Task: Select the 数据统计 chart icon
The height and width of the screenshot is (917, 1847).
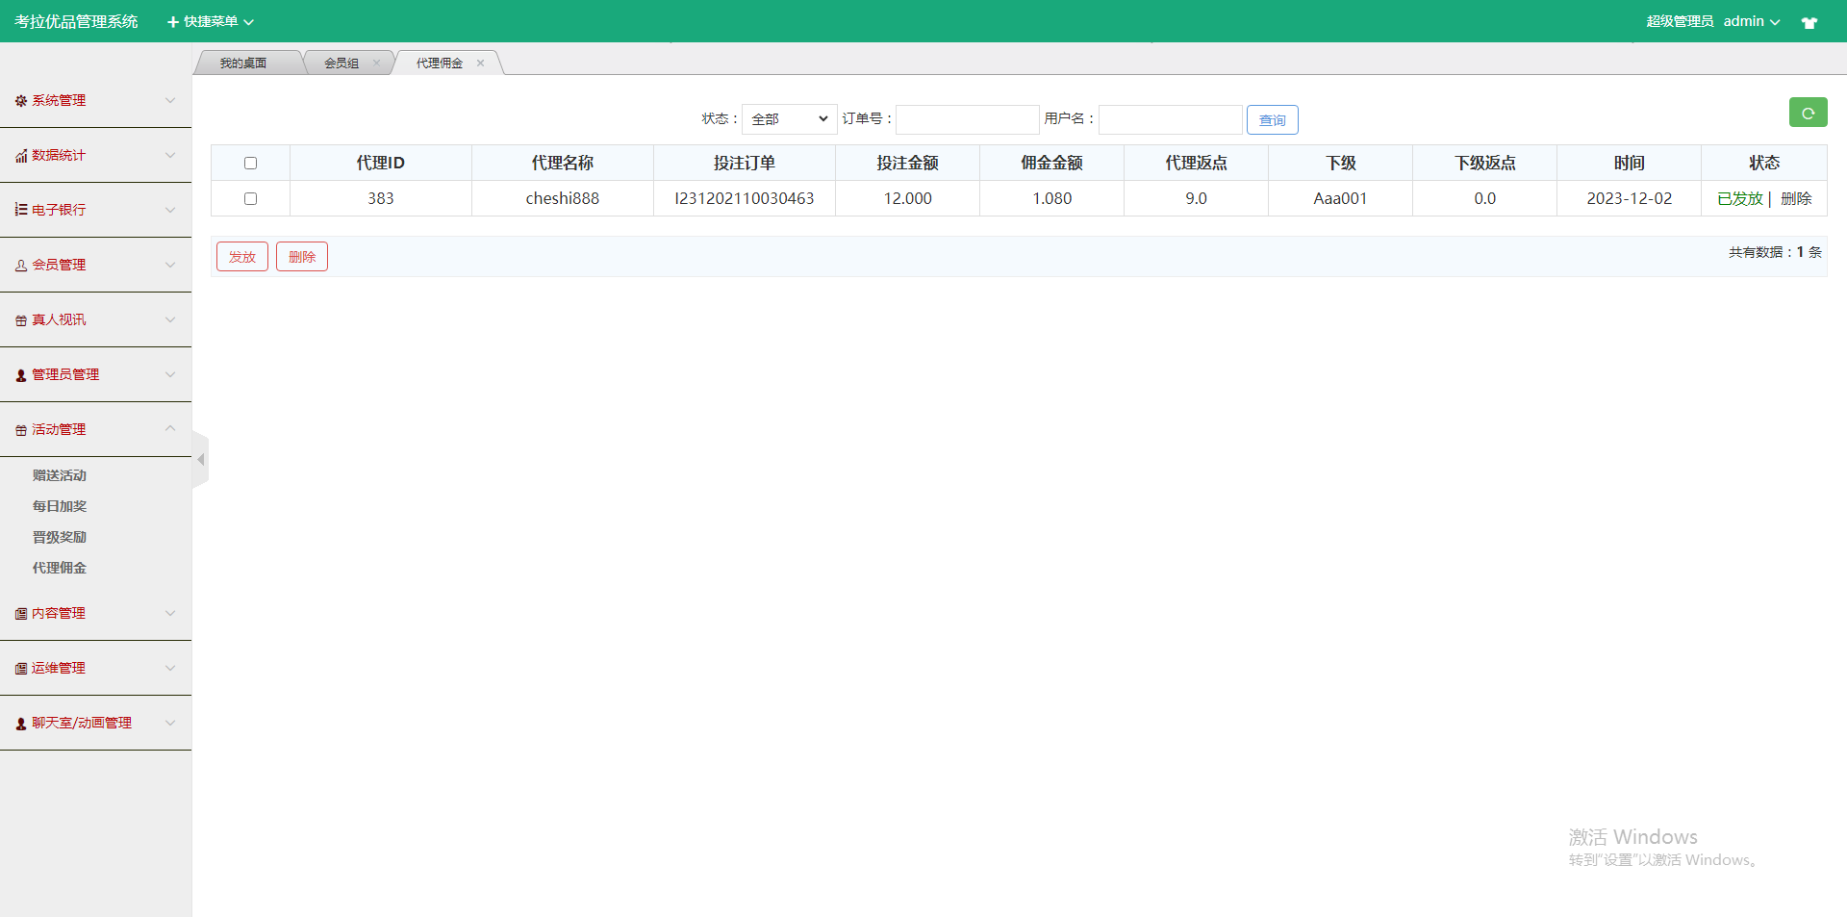Action: pyautogui.click(x=19, y=155)
